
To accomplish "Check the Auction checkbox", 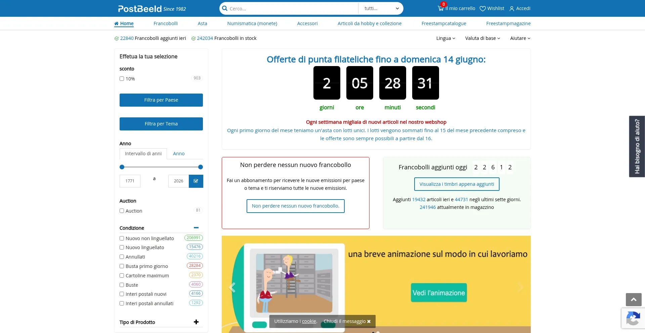I will pos(122,211).
